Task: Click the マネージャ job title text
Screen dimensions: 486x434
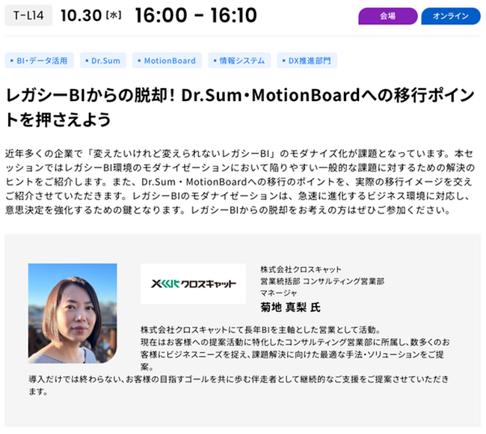Action: pos(278,293)
